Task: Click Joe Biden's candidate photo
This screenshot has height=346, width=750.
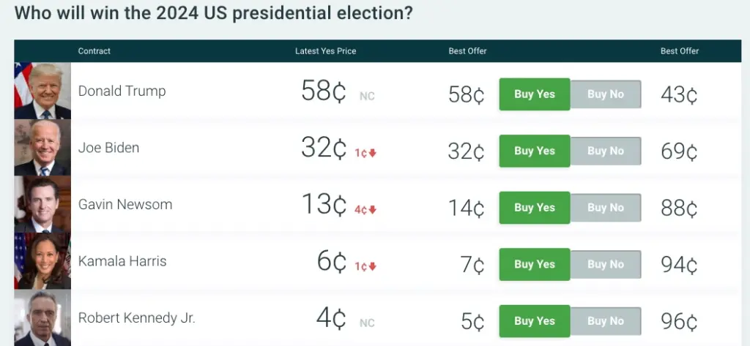Action: pyautogui.click(x=42, y=148)
